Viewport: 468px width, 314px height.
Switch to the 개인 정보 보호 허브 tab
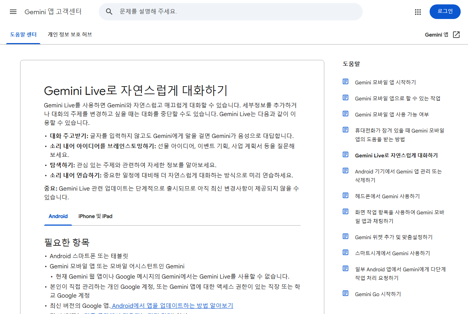[x=70, y=35]
